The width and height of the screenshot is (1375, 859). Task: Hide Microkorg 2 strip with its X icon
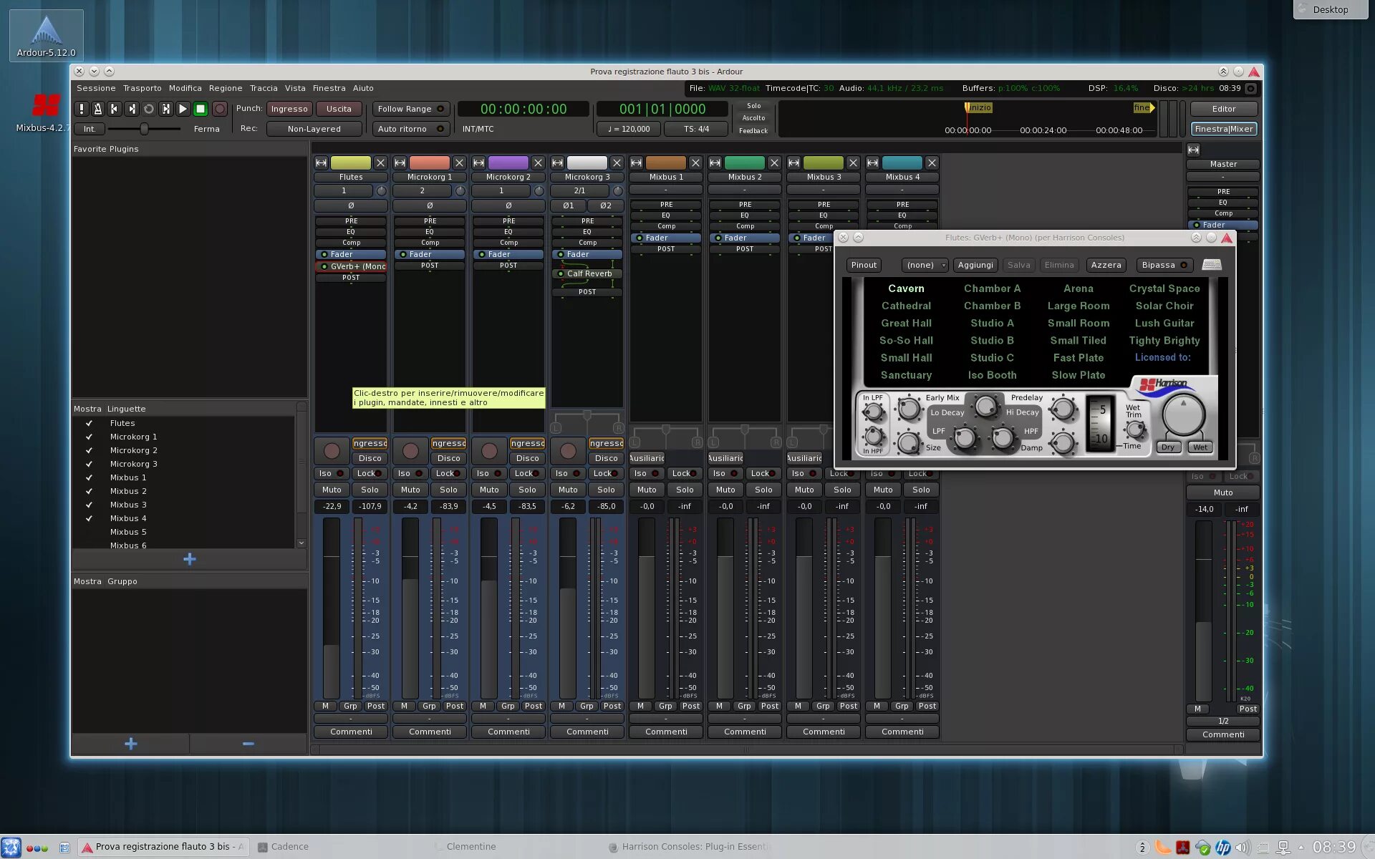539,163
